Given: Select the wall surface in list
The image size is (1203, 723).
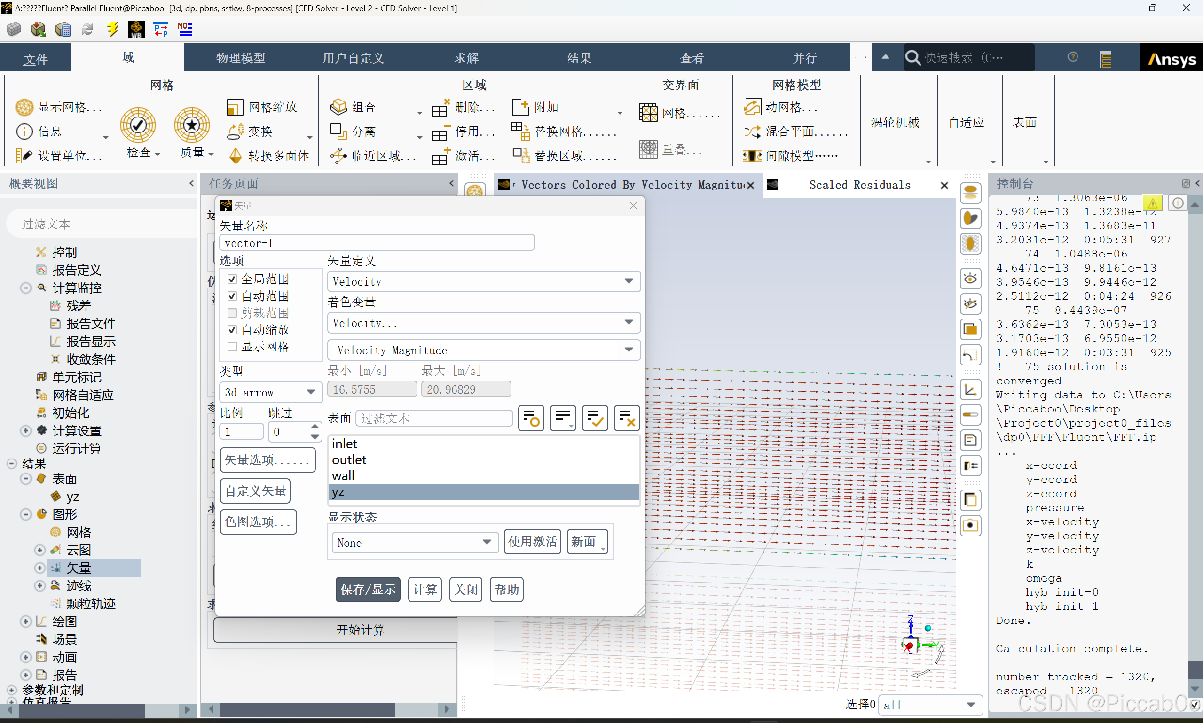Looking at the screenshot, I should point(343,476).
